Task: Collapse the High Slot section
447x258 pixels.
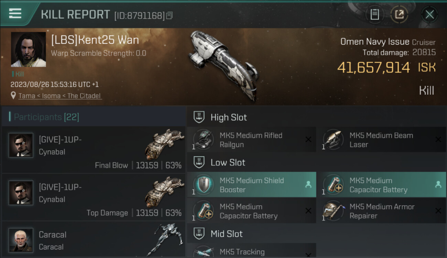Action: 199,117
